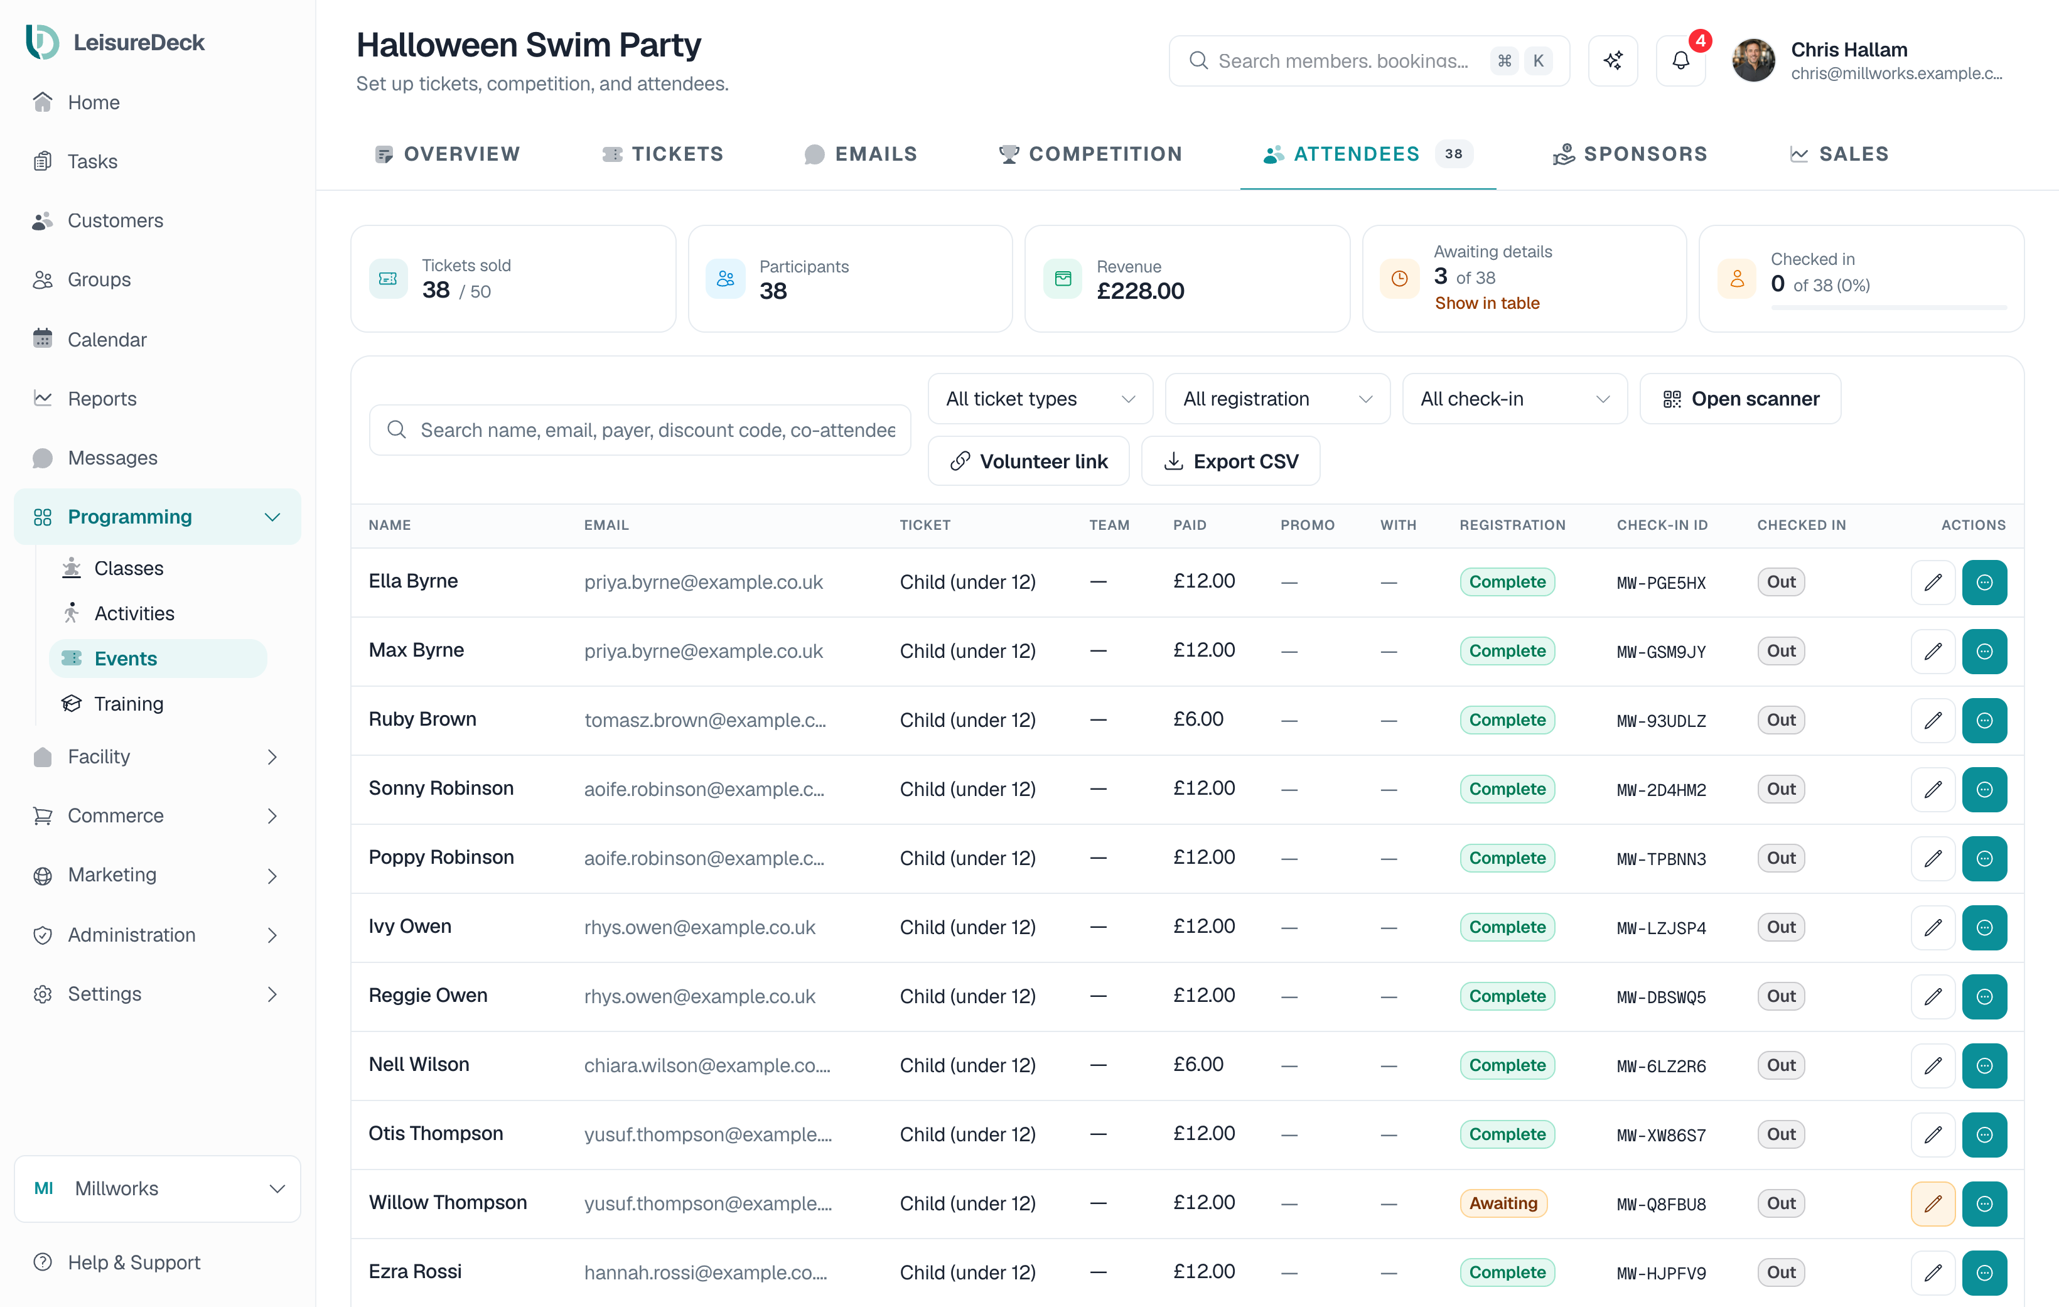Click Chris Hallam's profile avatar

(1753, 61)
